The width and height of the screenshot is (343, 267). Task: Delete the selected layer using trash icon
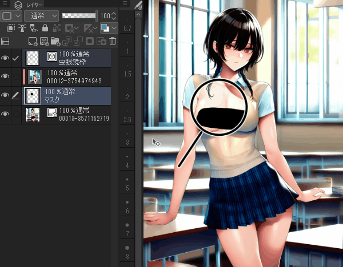point(113,41)
